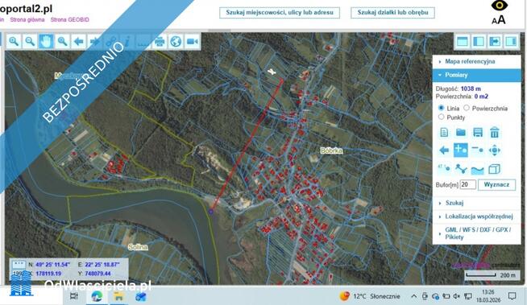Select the polyline nodes tool

(x=461, y=169)
